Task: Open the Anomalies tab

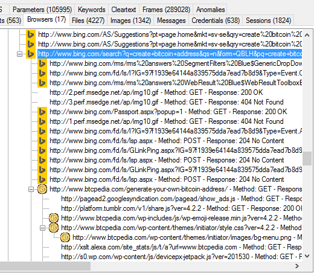Action: [x=210, y=10]
